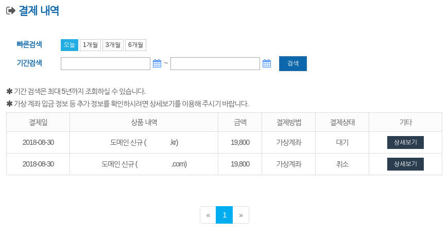Click the 결제방법 column header
The height and width of the screenshot is (235, 448).
tap(288, 122)
